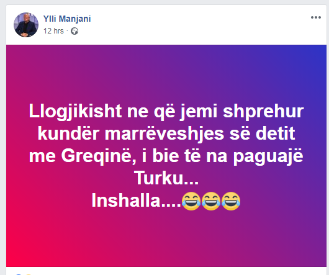Image resolution: width=329 pixels, height=275 pixels.
Task: Click the globe public-privacy icon
Action: [74, 31]
